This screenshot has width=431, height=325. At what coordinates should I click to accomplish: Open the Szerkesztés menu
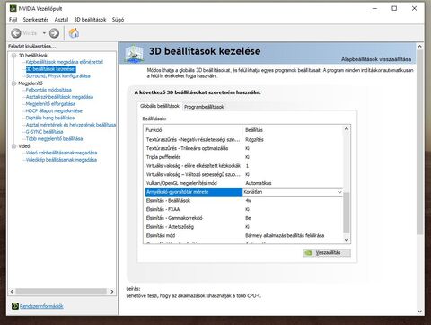36,20
